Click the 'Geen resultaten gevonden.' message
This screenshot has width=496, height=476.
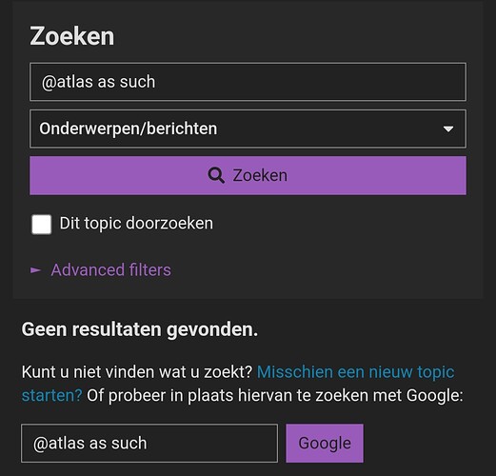(140, 329)
